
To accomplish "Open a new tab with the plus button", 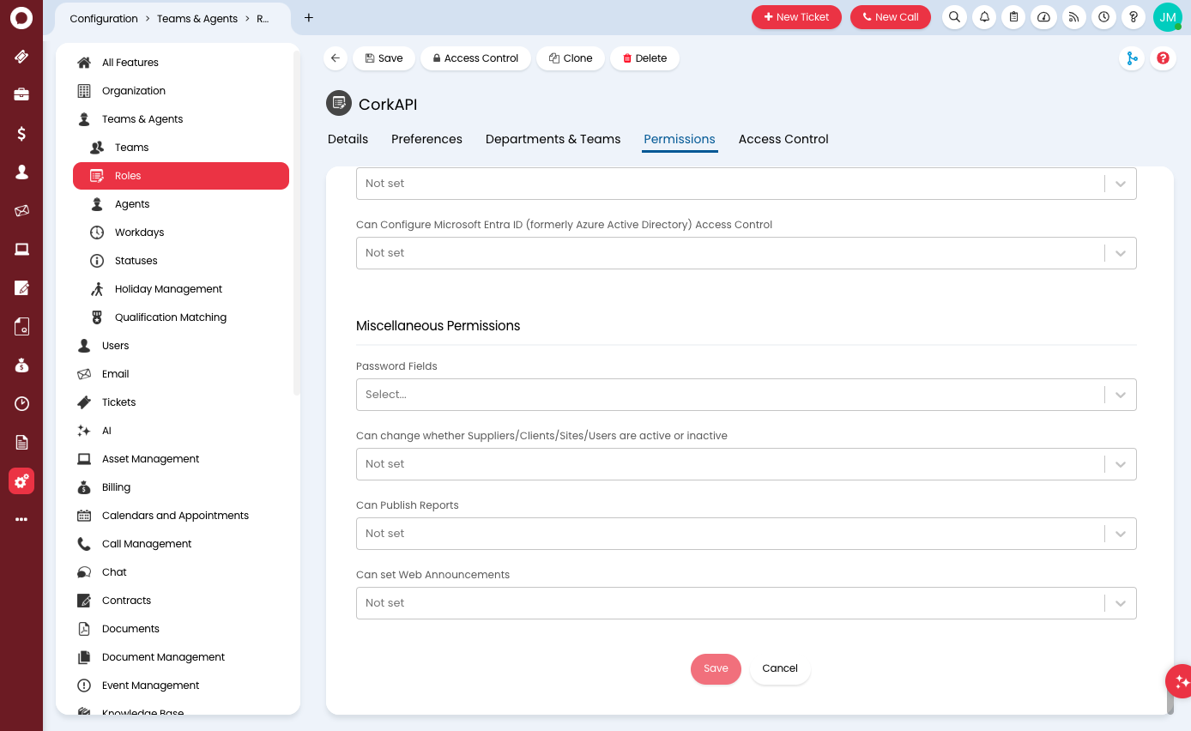I will (x=309, y=17).
